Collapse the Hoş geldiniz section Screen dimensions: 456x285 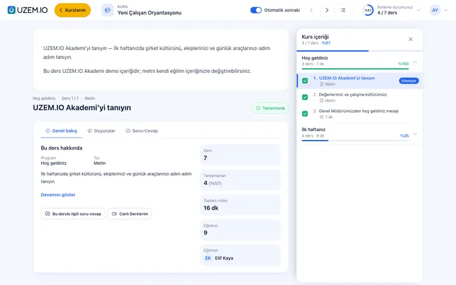coord(415,62)
